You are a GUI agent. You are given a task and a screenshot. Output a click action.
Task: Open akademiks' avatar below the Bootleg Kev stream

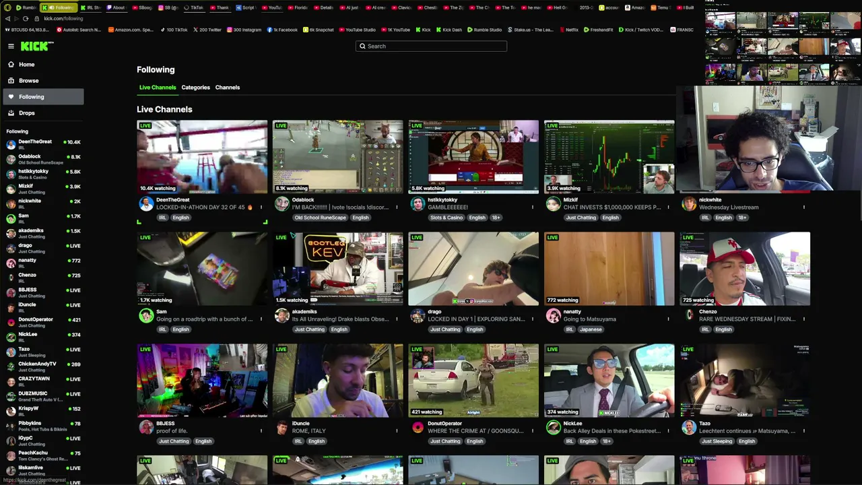coord(282,315)
